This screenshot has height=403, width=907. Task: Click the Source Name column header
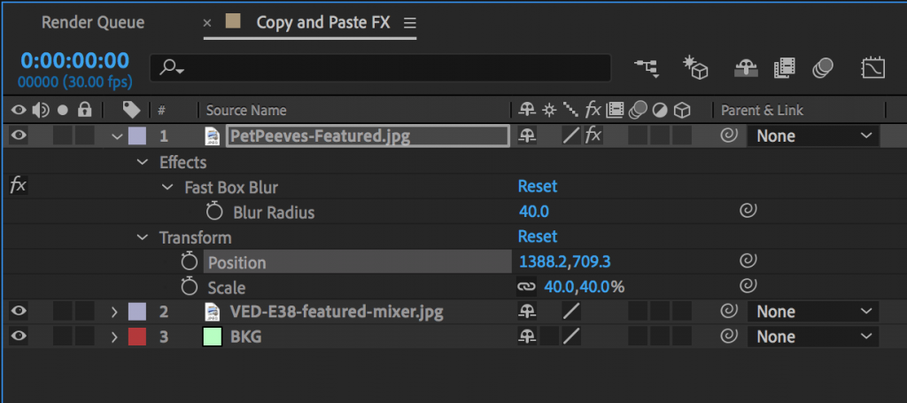click(246, 110)
